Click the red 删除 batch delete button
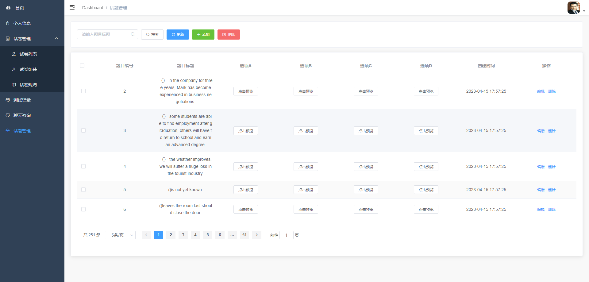Viewport: 589px width, 282px height. pyautogui.click(x=229, y=34)
